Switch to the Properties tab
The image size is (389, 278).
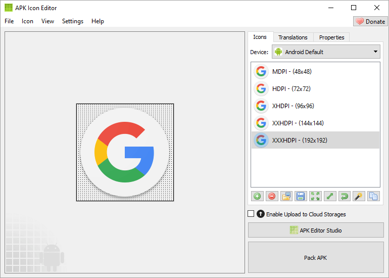[331, 37]
